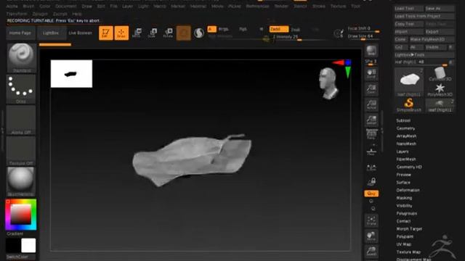
Task: Click the XYZ axis indicator in canvas corner
Action: pos(344,67)
